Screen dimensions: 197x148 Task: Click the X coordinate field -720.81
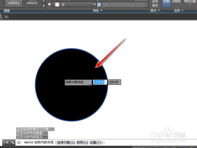pos(100,82)
